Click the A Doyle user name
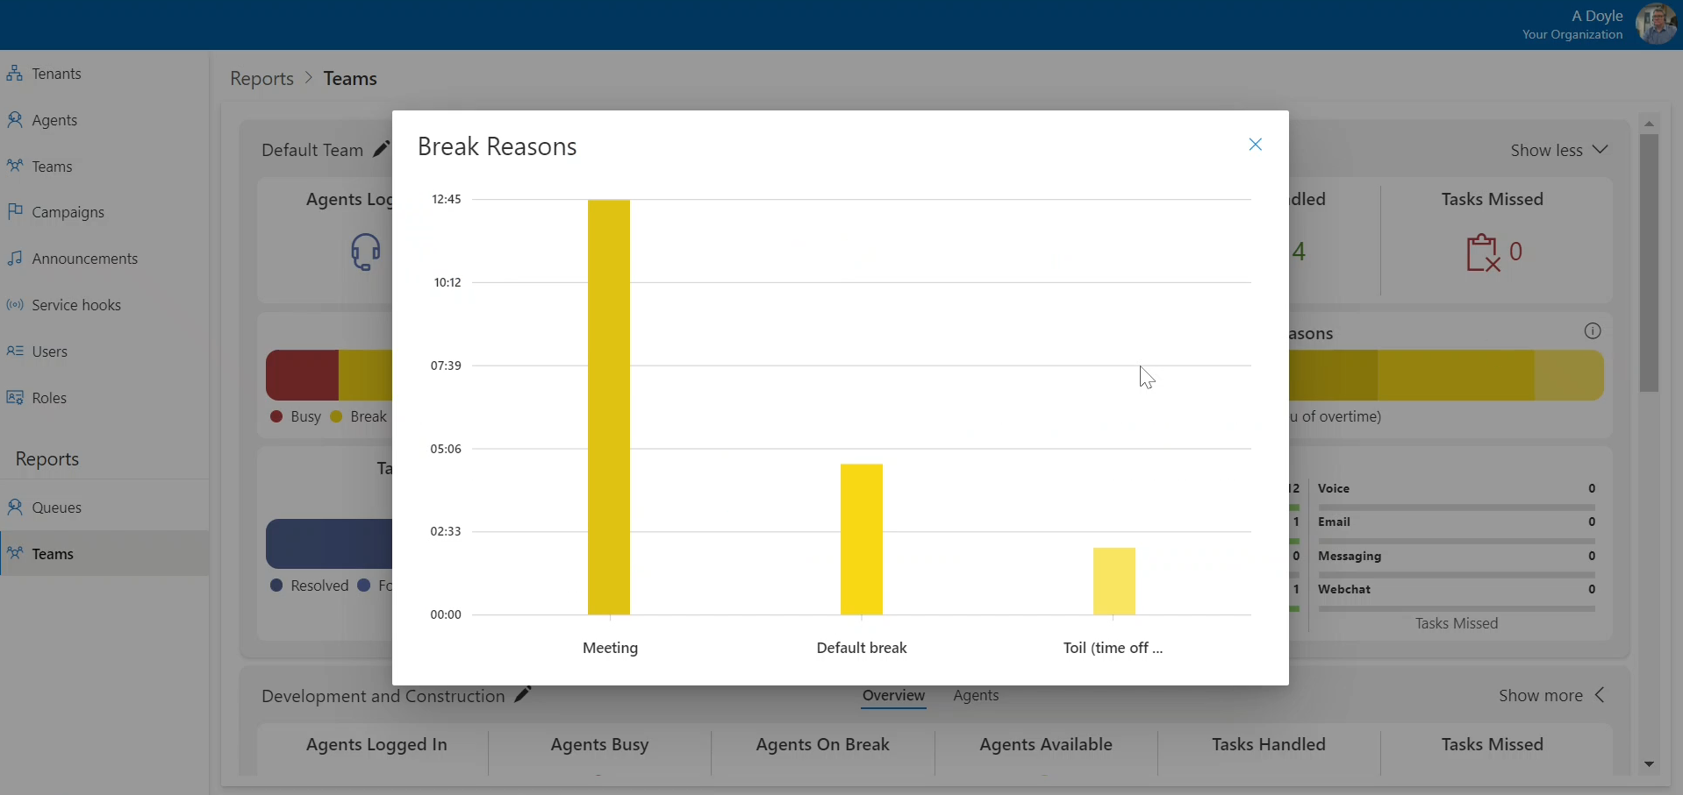The height and width of the screenshot is (795, 1683). click(1597, 16)
